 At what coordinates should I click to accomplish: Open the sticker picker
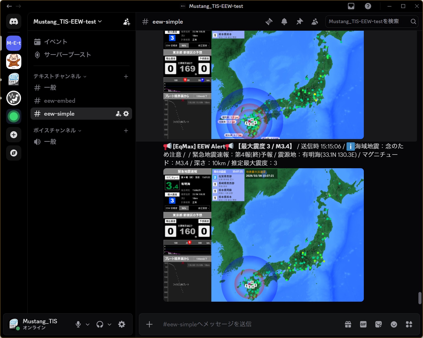pyautogui.click(x=379, y=324)
